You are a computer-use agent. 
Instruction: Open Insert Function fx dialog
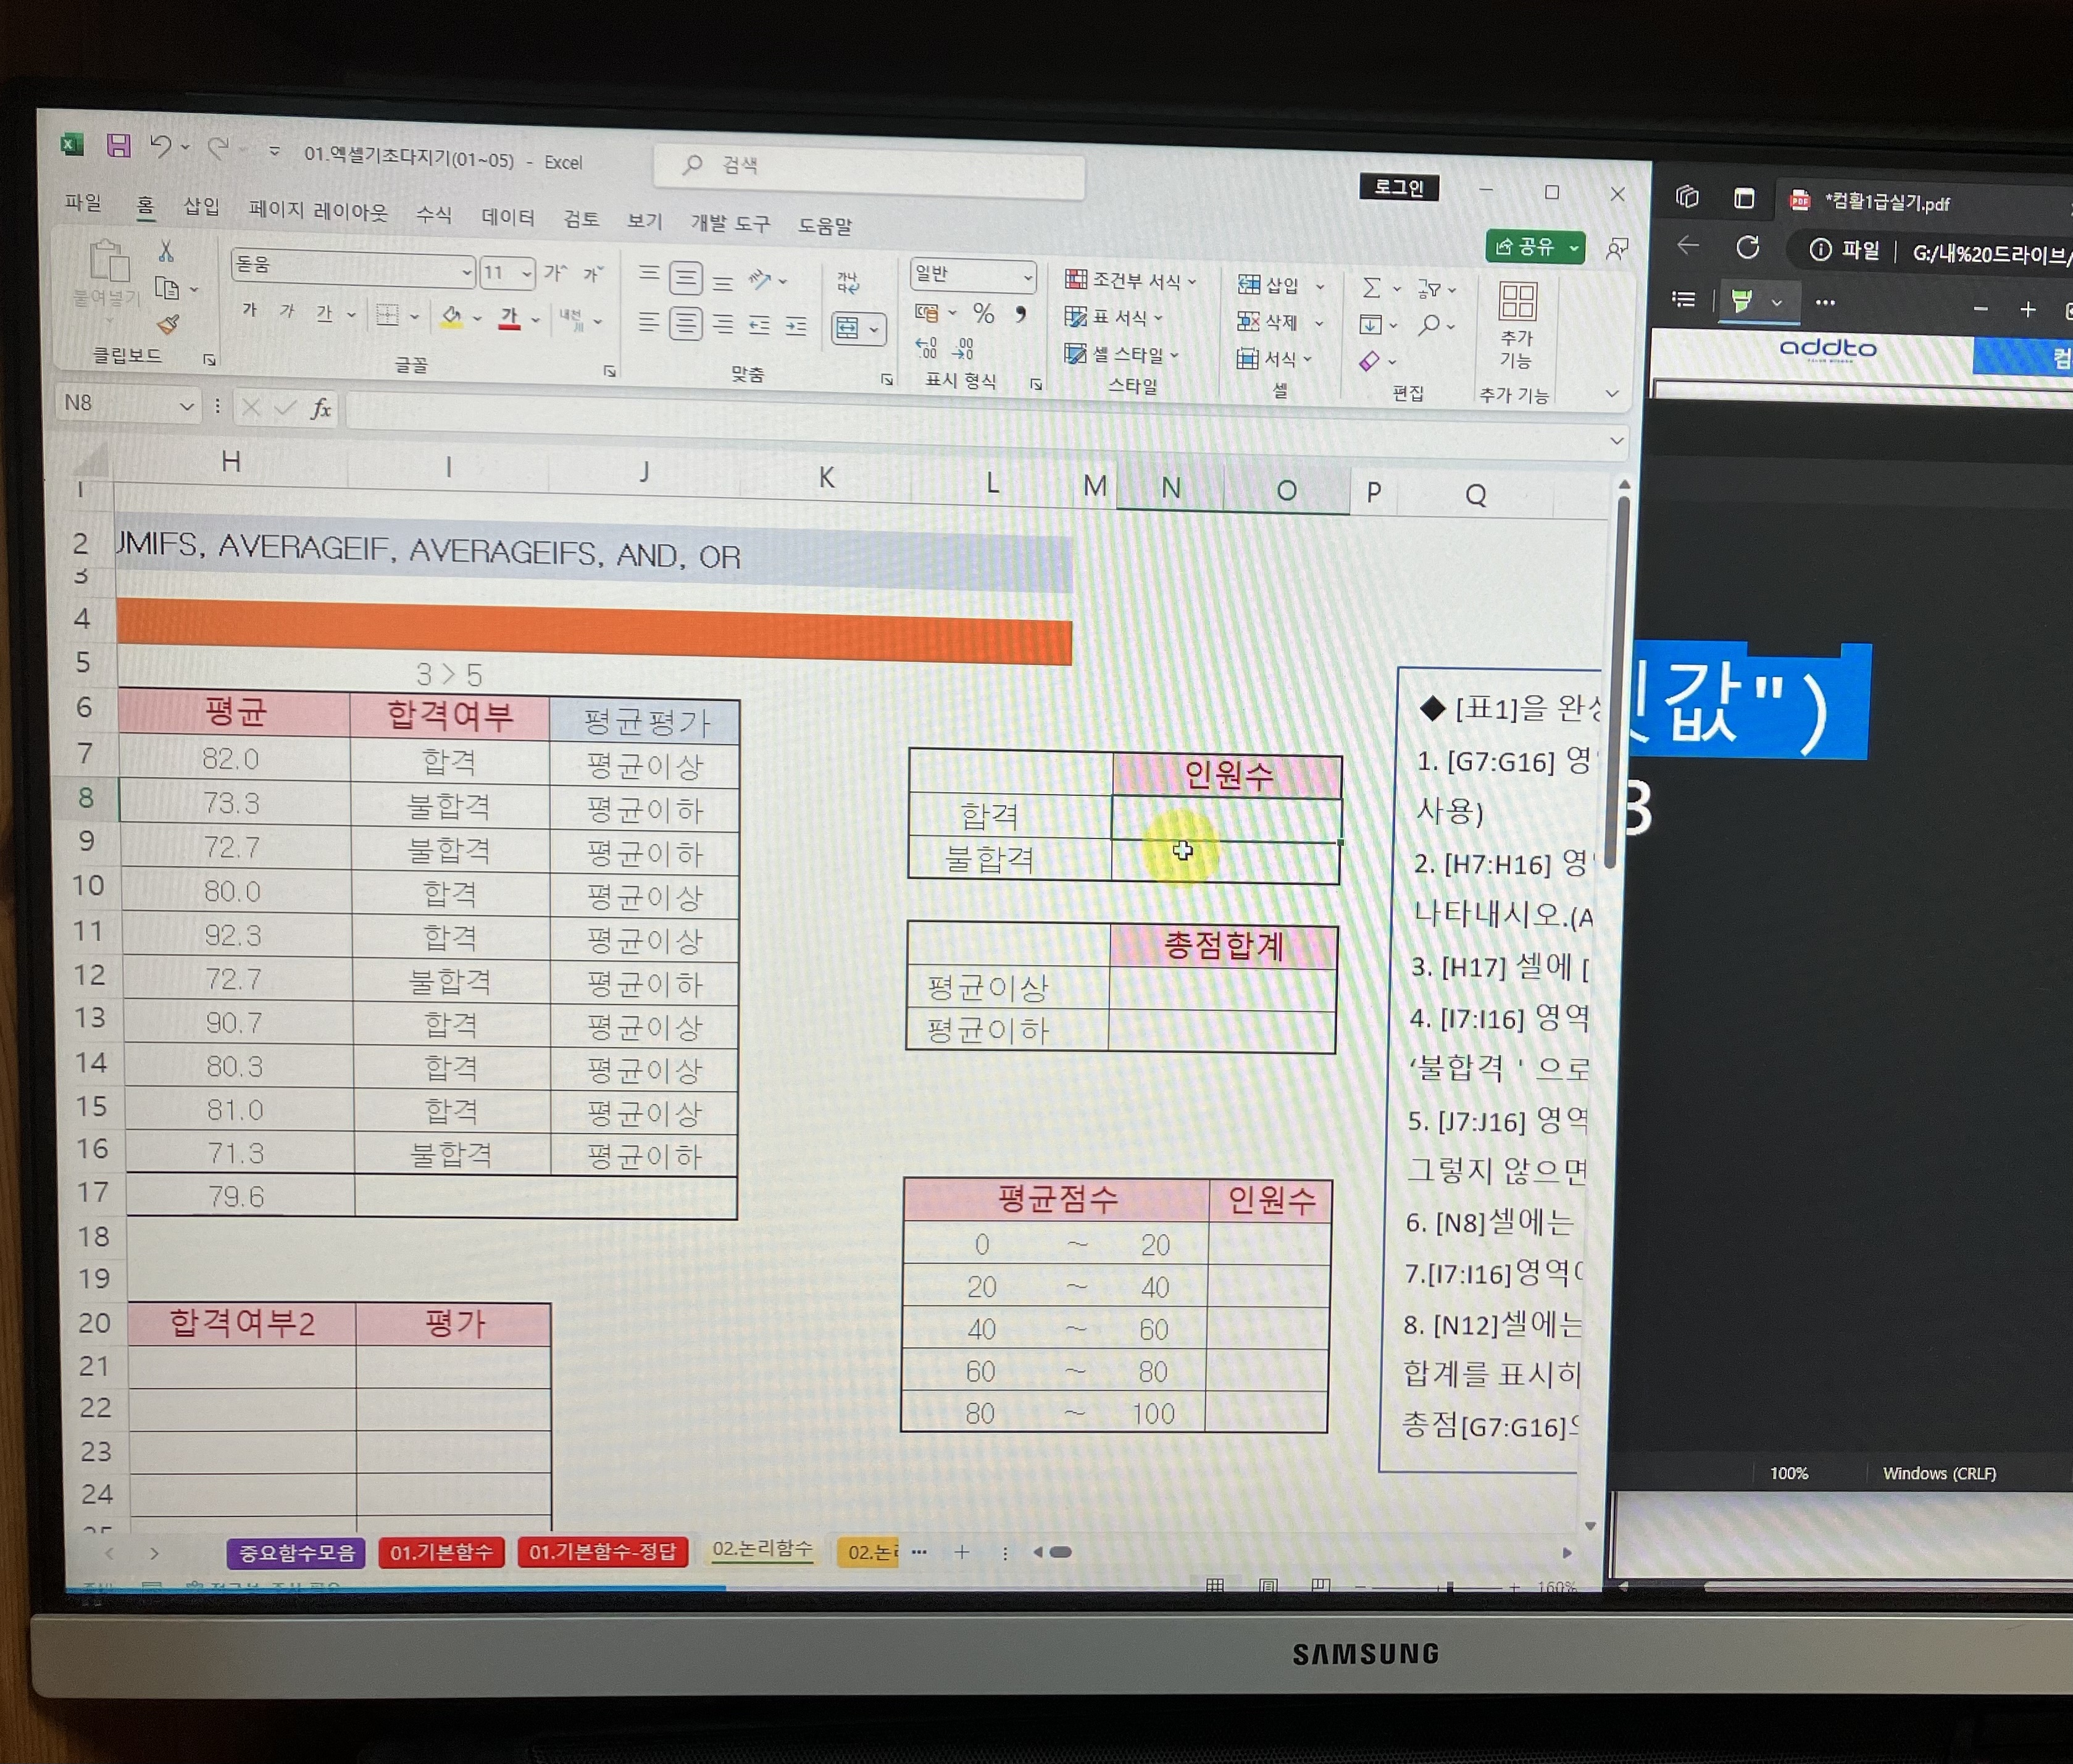(321, 408)
